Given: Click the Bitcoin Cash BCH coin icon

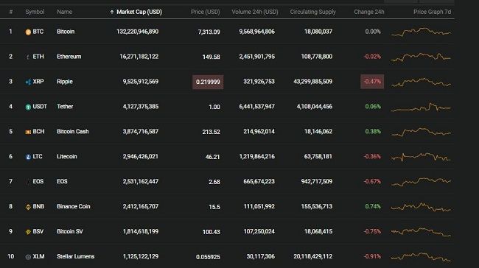Looking at the screenshot, I should pyautogui.click(x=28, y=132).
